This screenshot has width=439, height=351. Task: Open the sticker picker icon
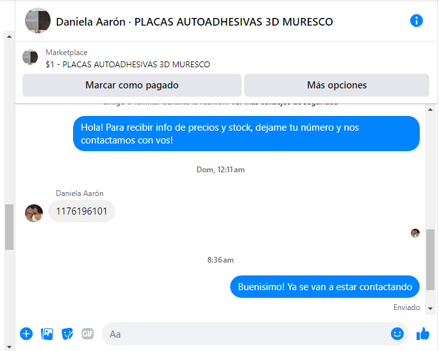pos(67,334)
